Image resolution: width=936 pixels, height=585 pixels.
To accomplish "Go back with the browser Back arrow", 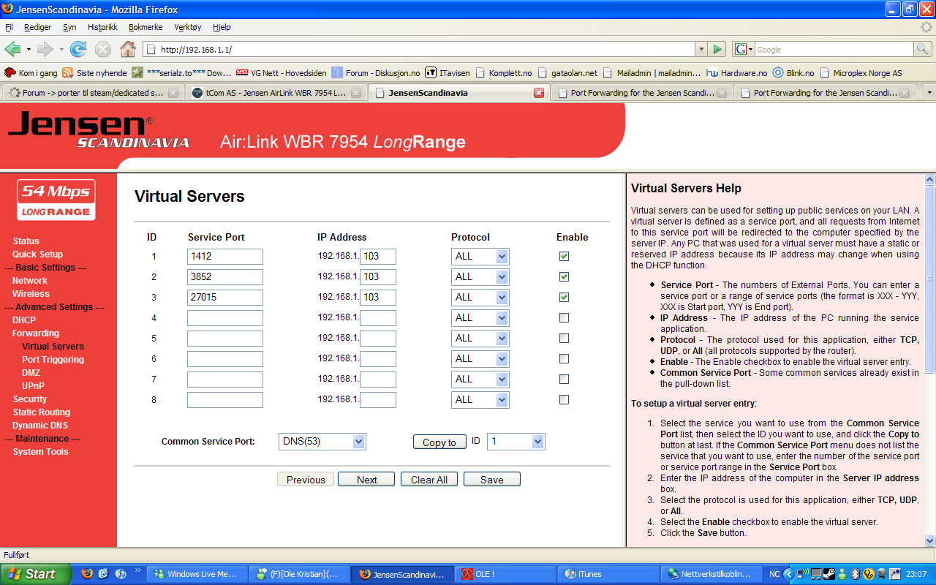I will [13, 49].
